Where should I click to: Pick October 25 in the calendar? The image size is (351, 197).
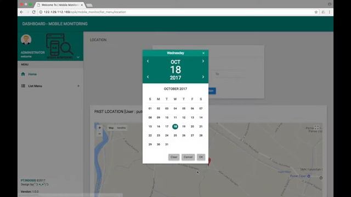tap(175, 135)
